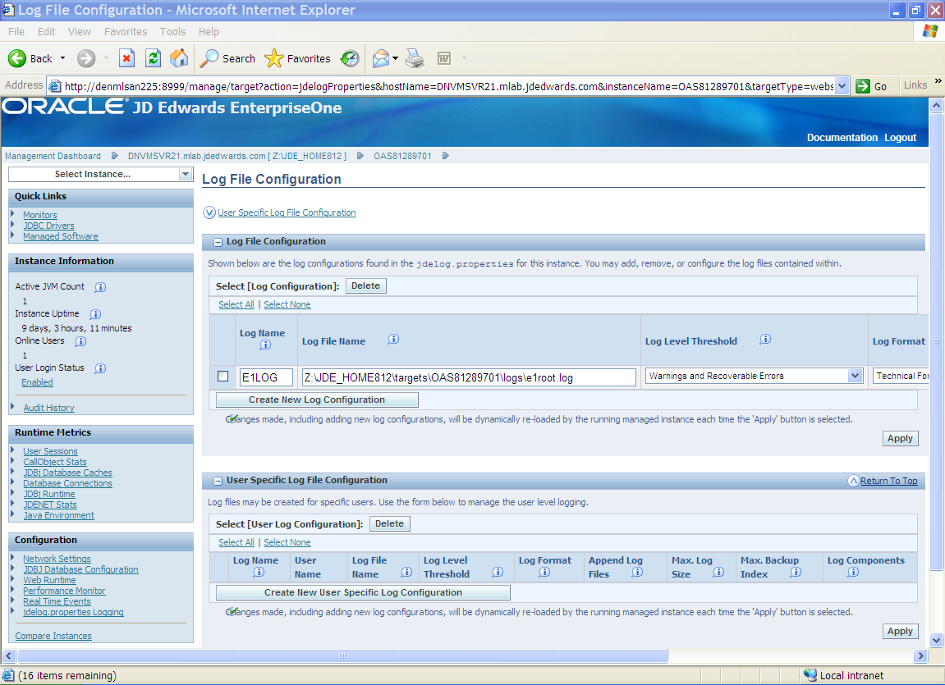Click the vertical page scrollbar thumb

pos(936,342)
